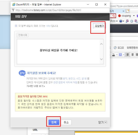The height and width of the screenshot is (135, 138).
Task: Click the coupang shortcut in the background toolbar
Action: tap(125, 16)
